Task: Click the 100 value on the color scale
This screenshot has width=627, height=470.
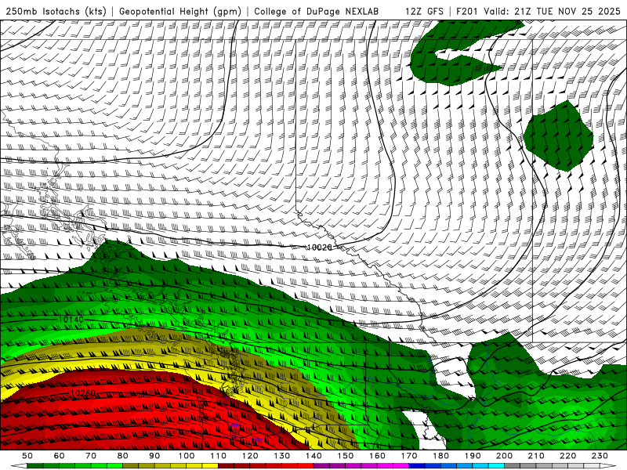Action: [x=187, y=456]
